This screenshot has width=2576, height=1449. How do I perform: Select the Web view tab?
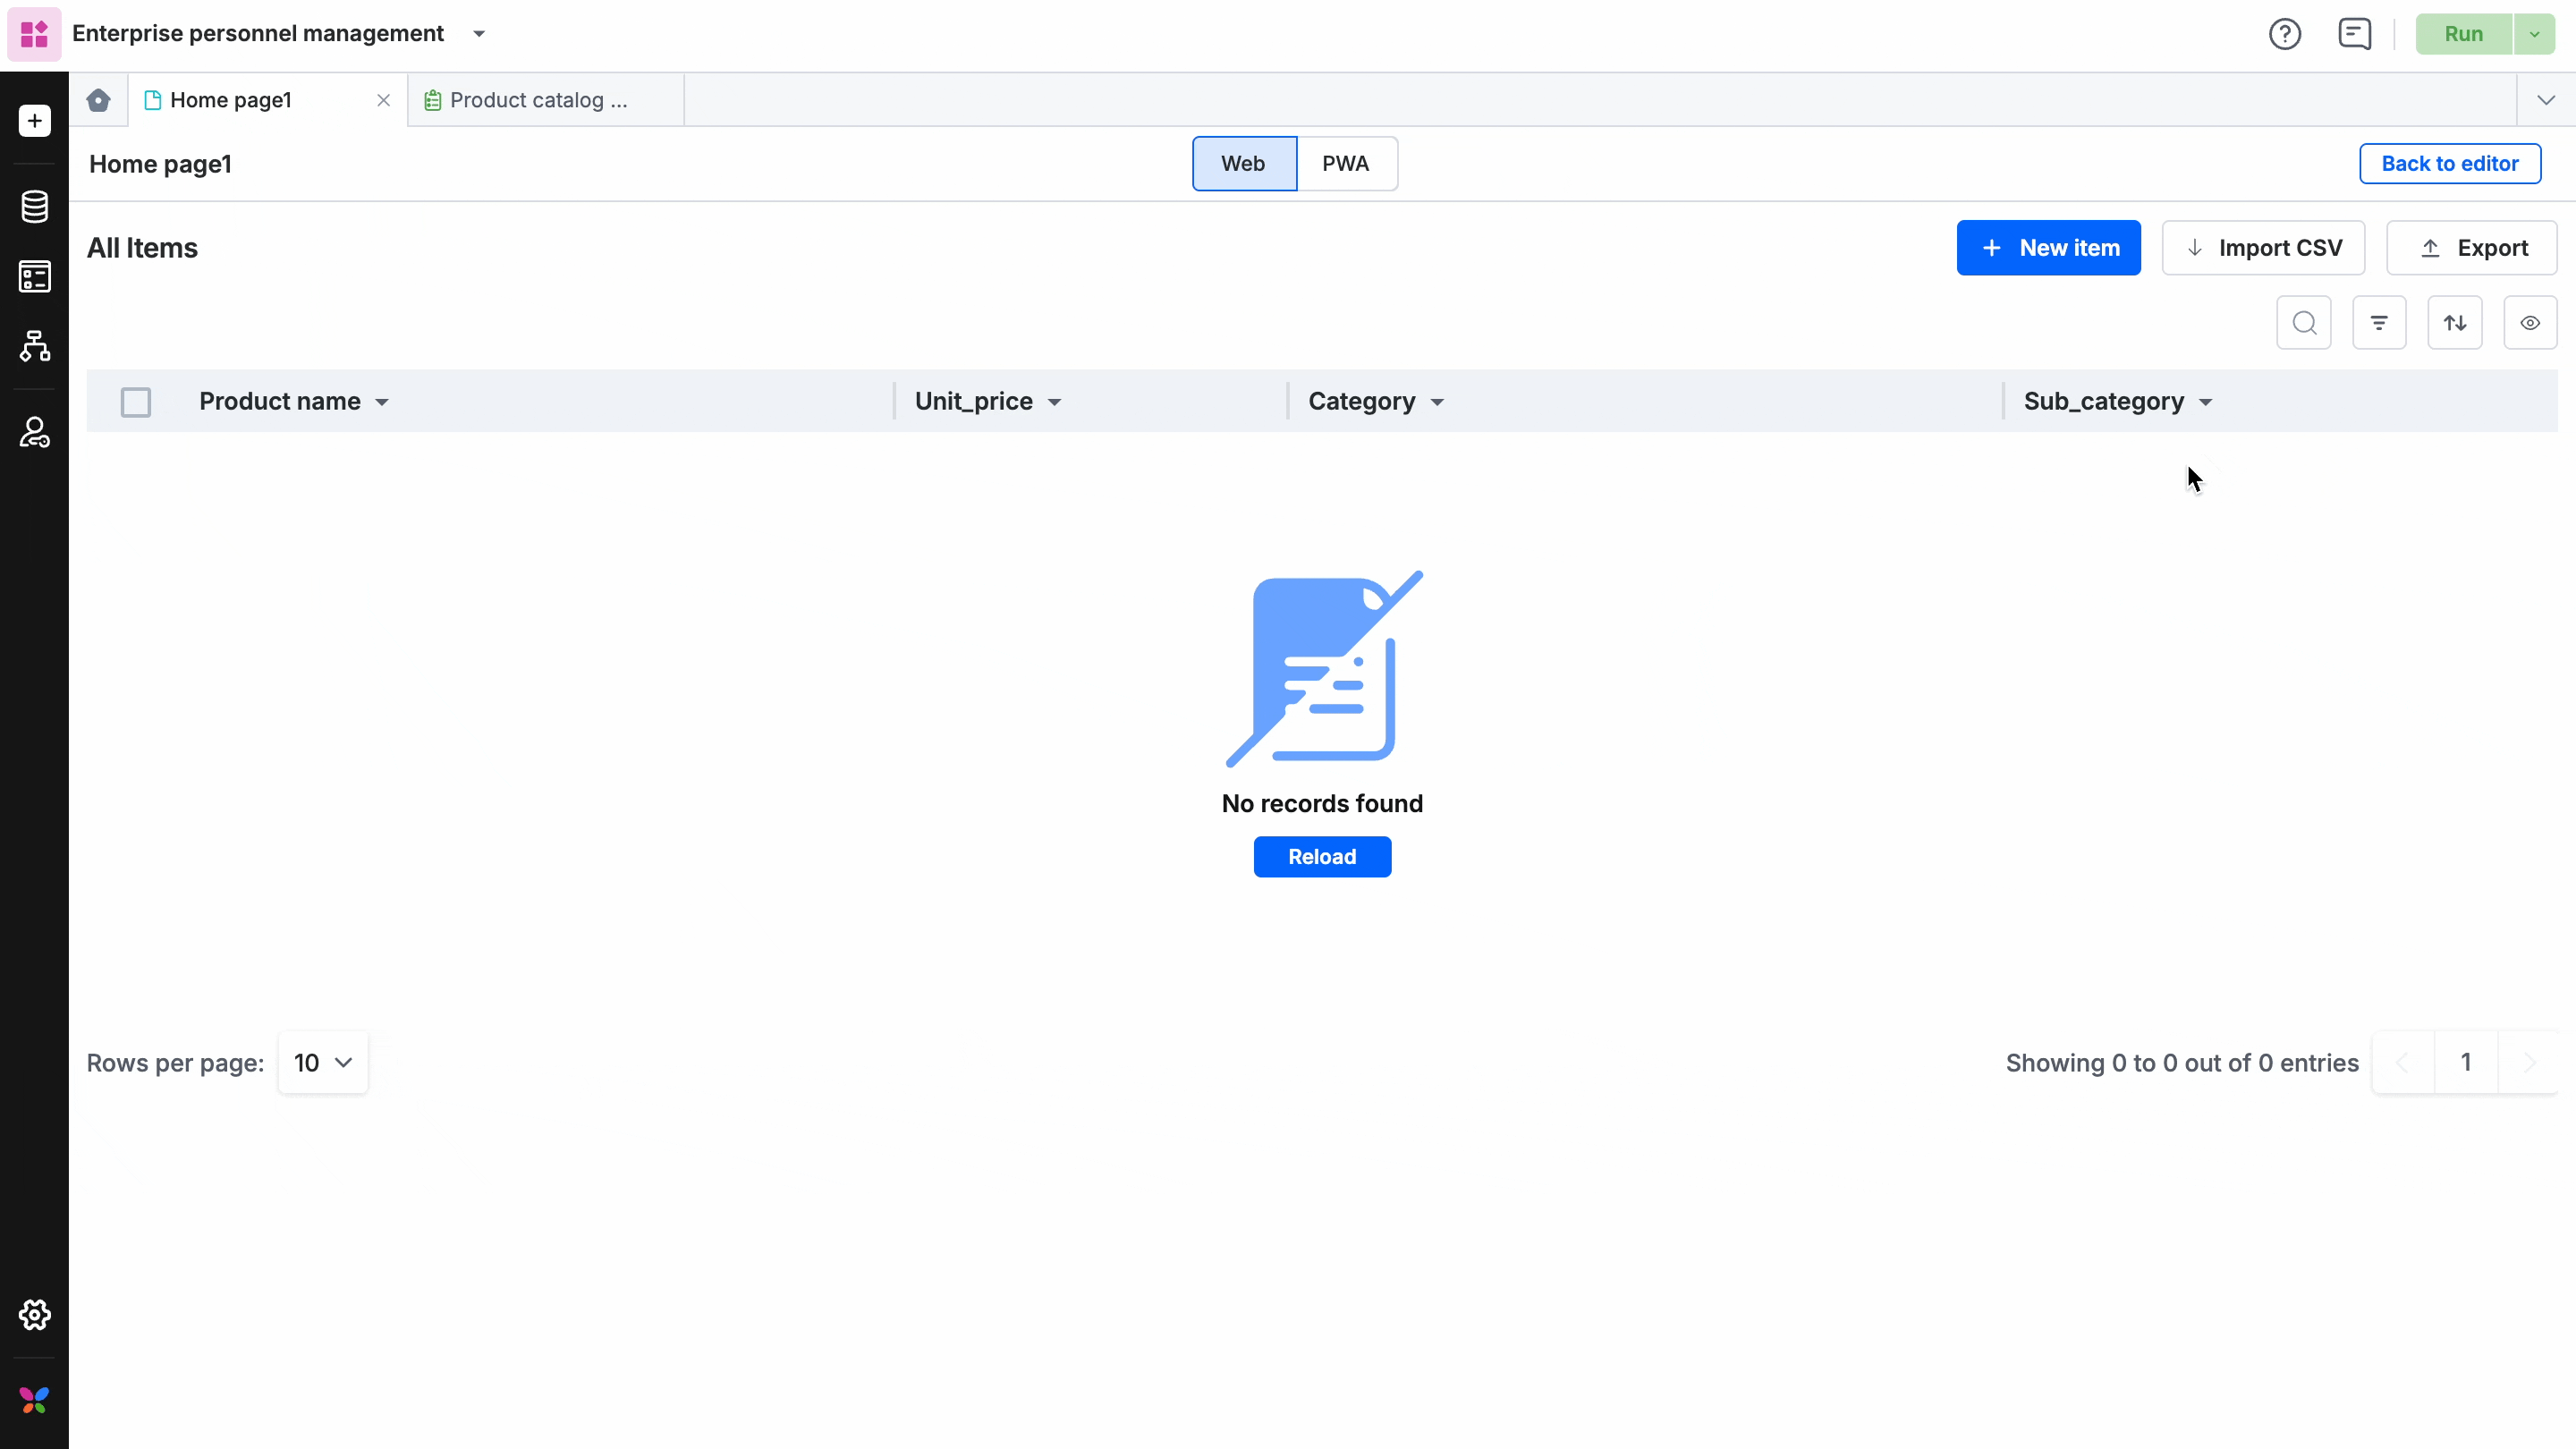point(1244,164)
